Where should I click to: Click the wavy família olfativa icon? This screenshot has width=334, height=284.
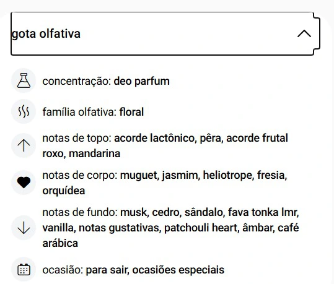point(24,112)
